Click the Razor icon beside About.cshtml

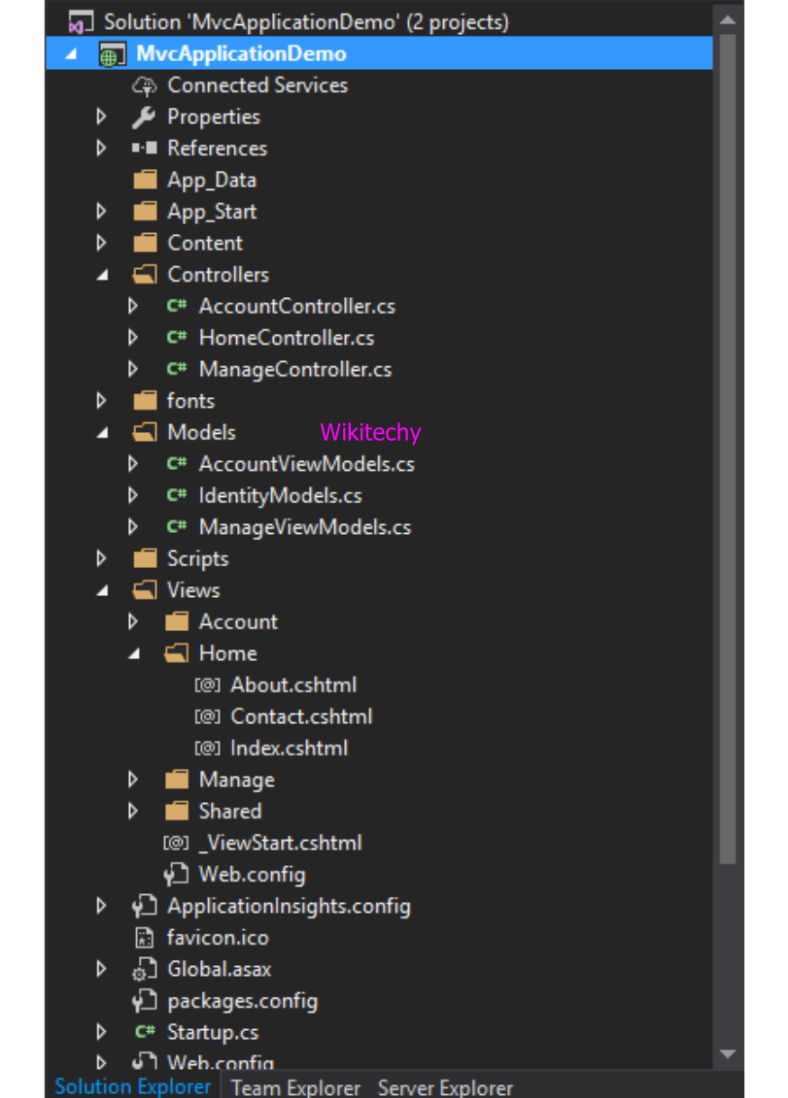207,685
